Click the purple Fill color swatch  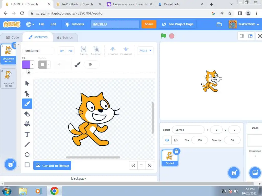coord(26,65)
